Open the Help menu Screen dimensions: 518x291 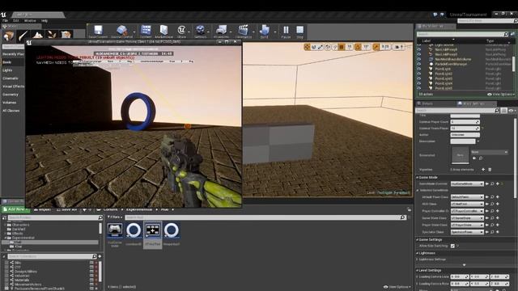(x=45, y=20)
